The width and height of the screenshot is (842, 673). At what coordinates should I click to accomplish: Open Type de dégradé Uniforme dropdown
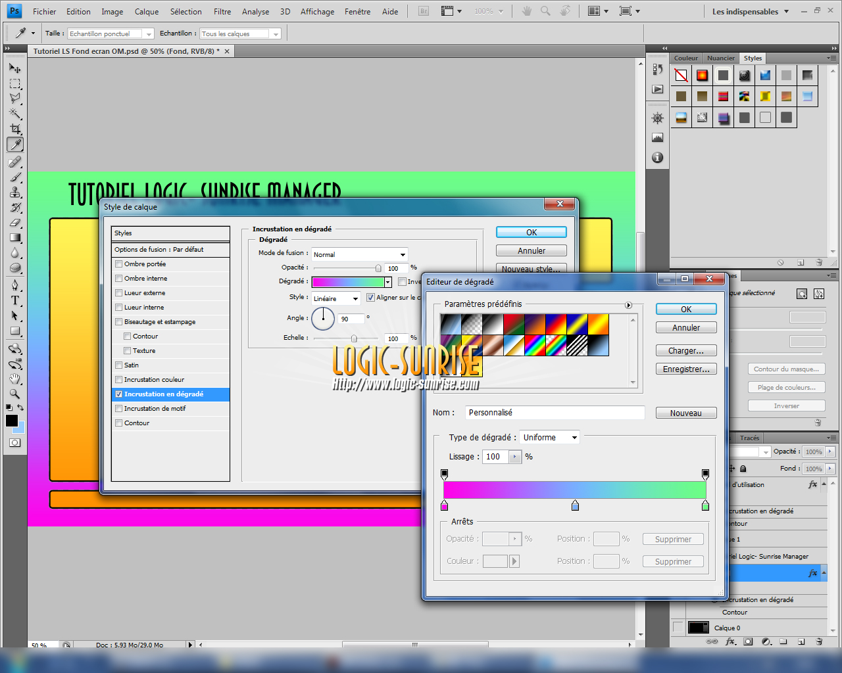pos(550,437)
